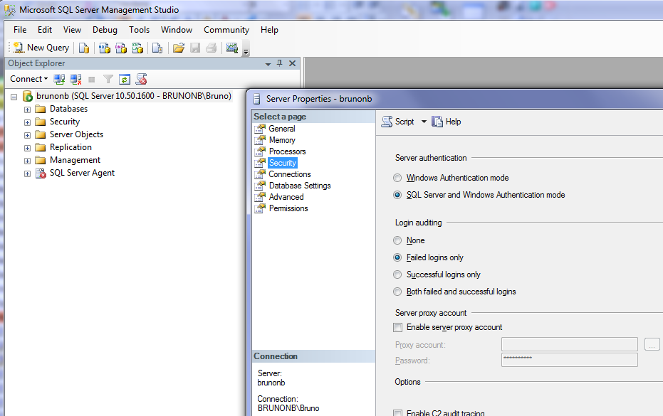Viewport: 663px width, 416px height.
Task: Click the Databases folder icon
Action: pos(40,109)
